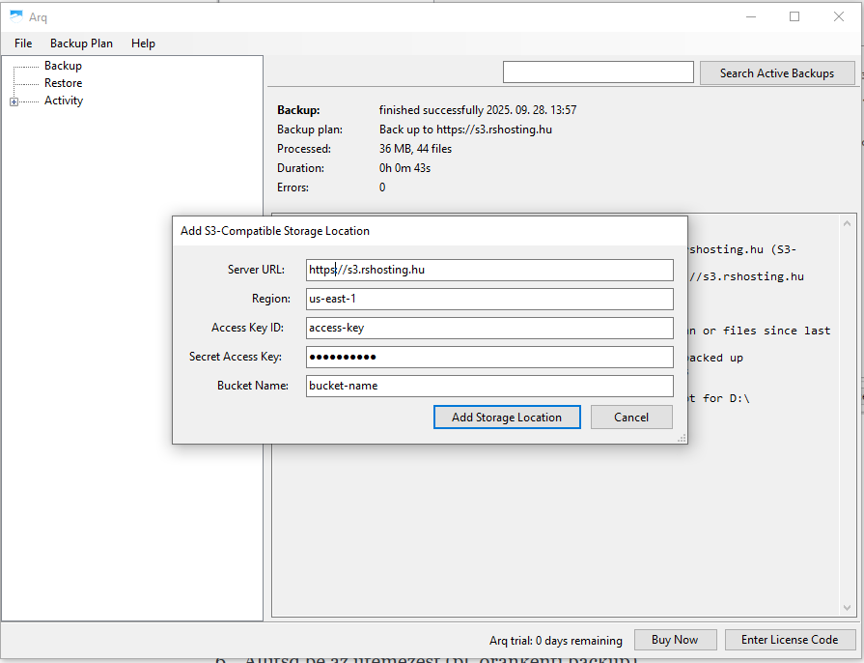Focus the Bucket Name field

(488, 386)
